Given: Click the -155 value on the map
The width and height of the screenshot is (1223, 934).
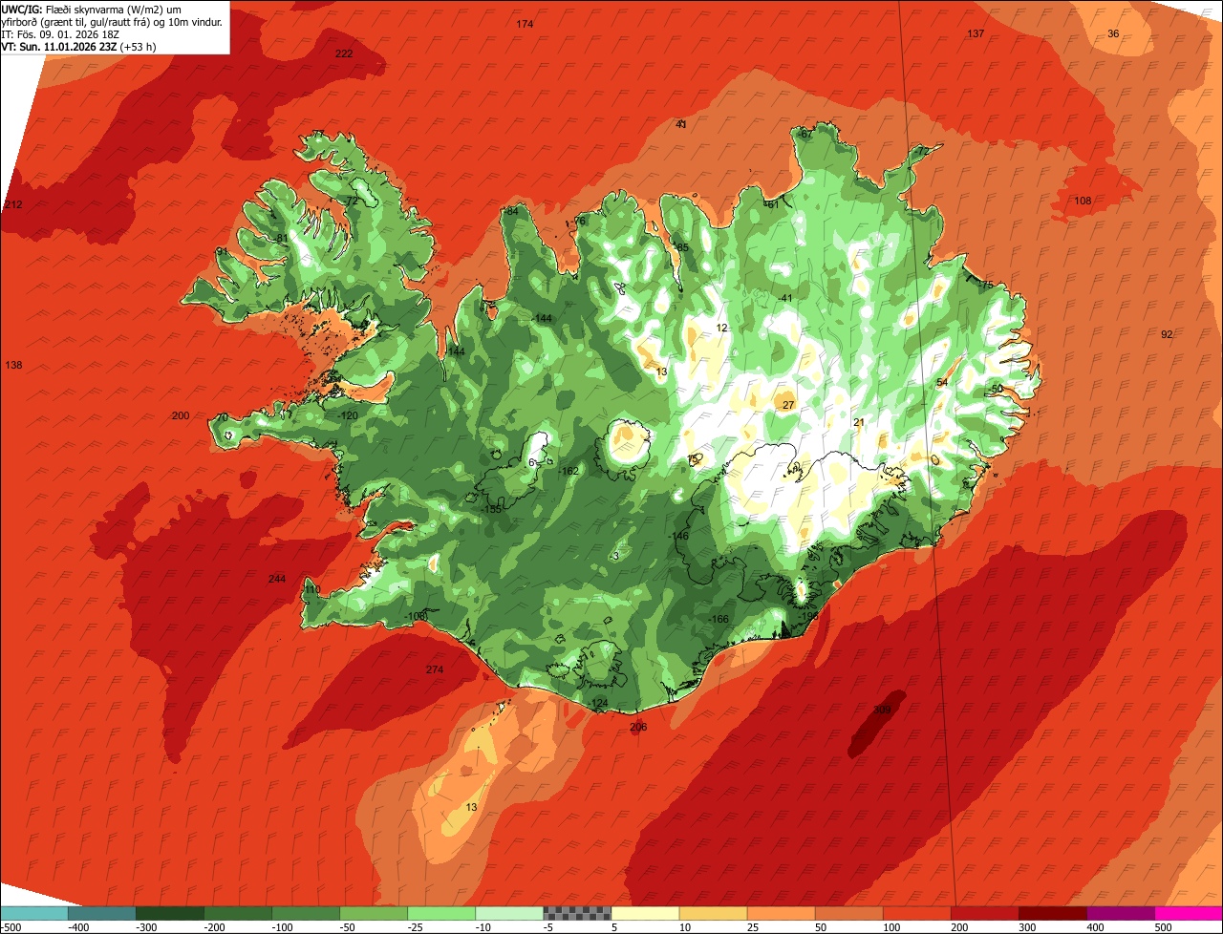Looking at the screenshot, I should tap(492, 510).
